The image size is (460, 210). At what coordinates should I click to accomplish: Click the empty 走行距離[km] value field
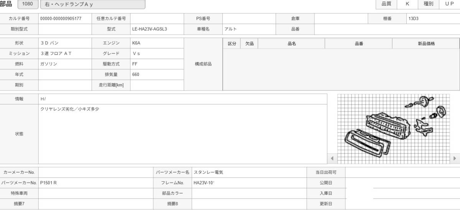coord(157,85)
